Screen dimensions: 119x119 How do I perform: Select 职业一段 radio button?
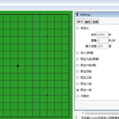78,90
